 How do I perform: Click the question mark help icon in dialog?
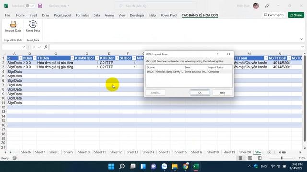(x=217, y=54)
